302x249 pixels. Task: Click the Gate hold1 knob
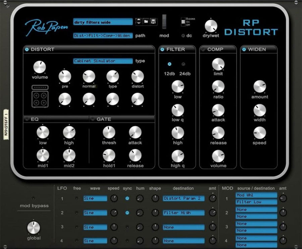pos(109,155)
